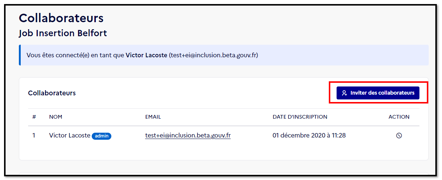The height and width of the screenshot is (180, 442).
Task: Click row number 1 in the table
Action: coord(34,136)
